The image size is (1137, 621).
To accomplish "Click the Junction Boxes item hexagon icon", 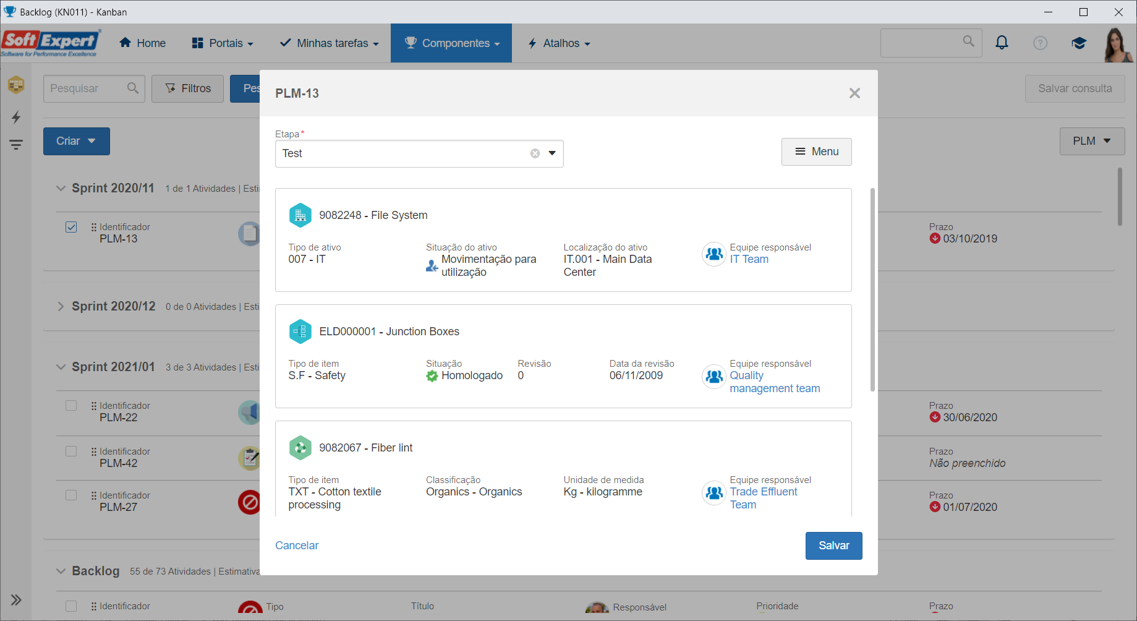I will 300,332.
